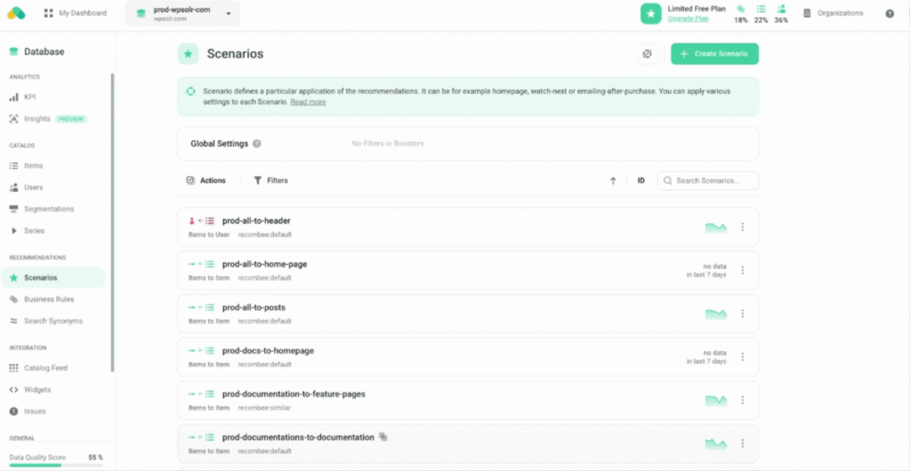Open the Organizations menu
The height and width of the screenshot is (471, 911).
833,12
